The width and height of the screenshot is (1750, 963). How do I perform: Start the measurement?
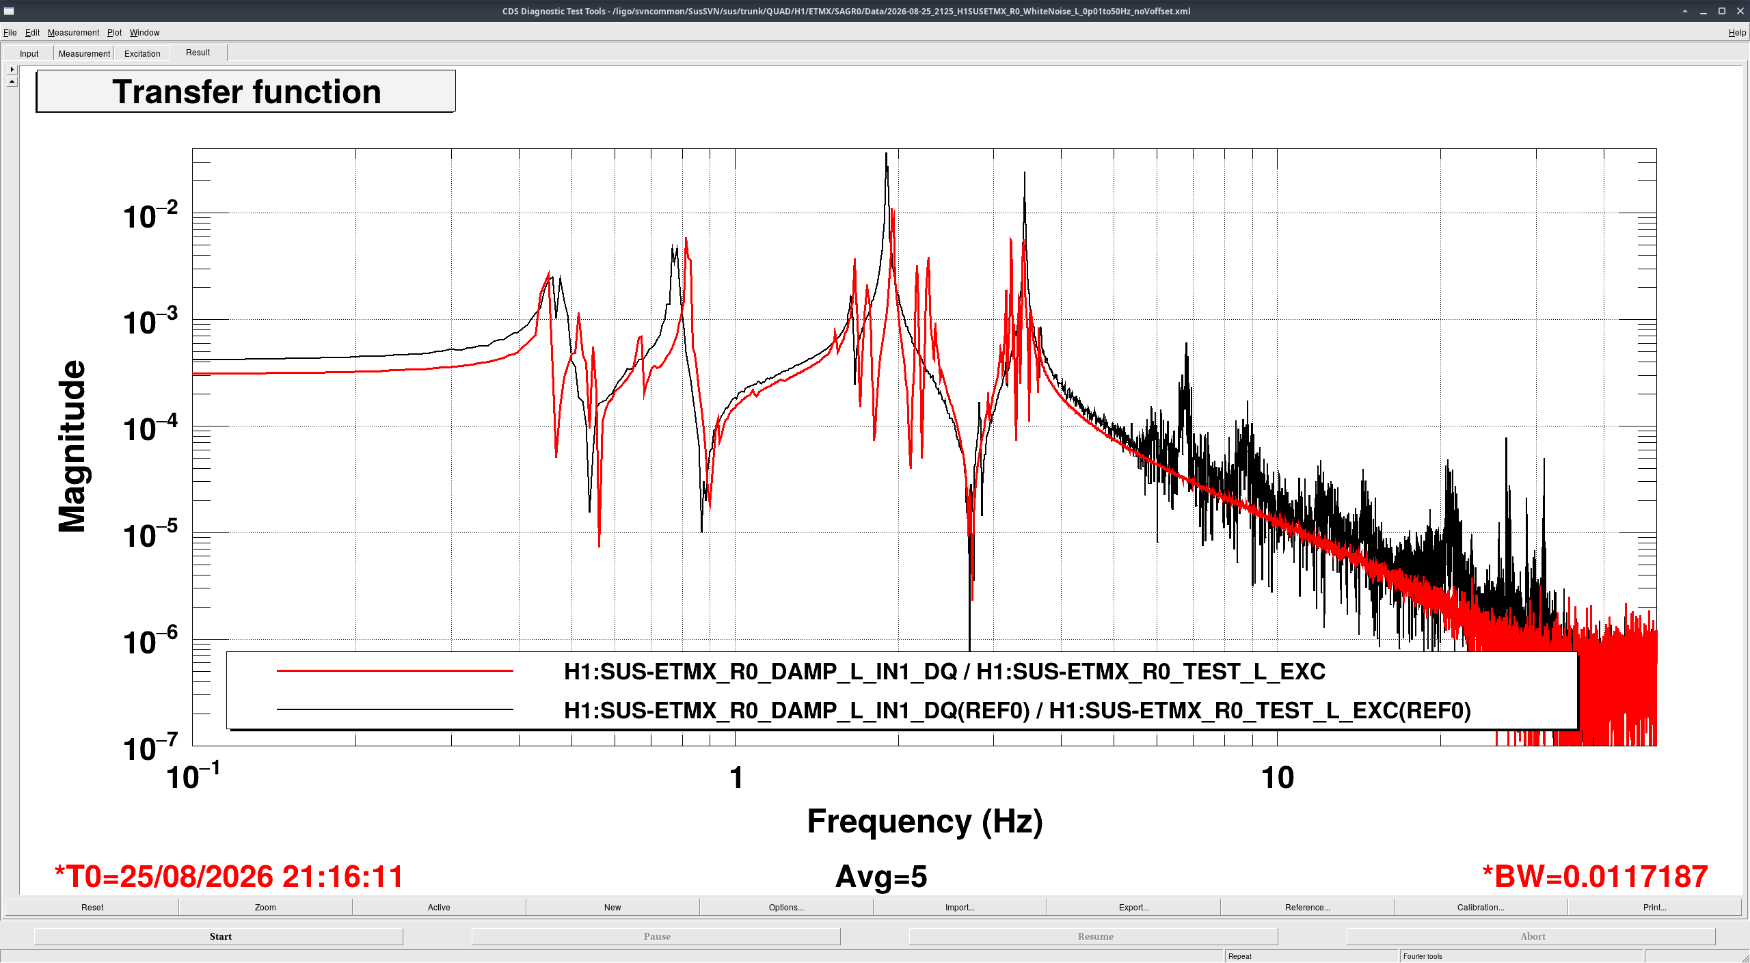219,936
